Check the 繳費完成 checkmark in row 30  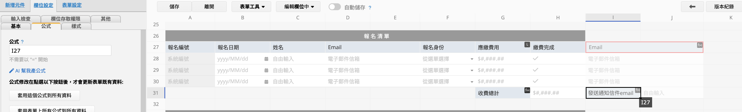click(535, 81)
